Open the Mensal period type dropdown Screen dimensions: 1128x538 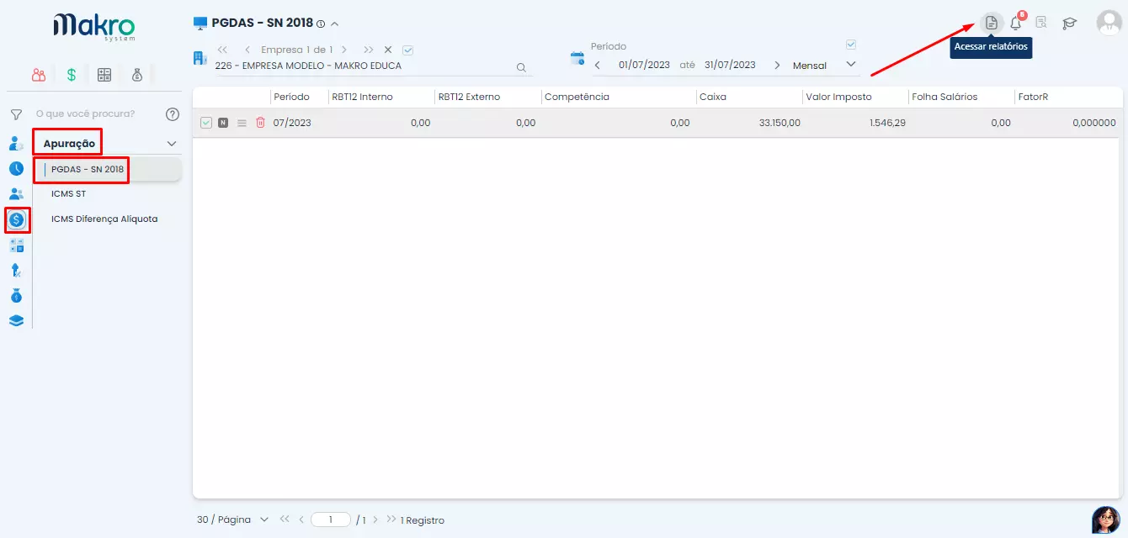coord(823,65)
